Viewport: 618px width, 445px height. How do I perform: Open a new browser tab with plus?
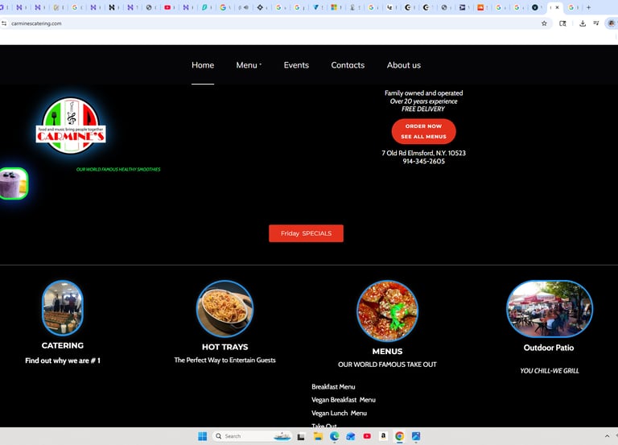pos(588,7)
